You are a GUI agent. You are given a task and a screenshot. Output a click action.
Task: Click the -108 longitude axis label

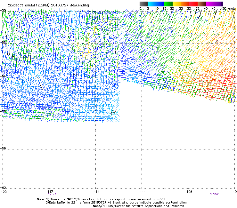coord(188,192)
